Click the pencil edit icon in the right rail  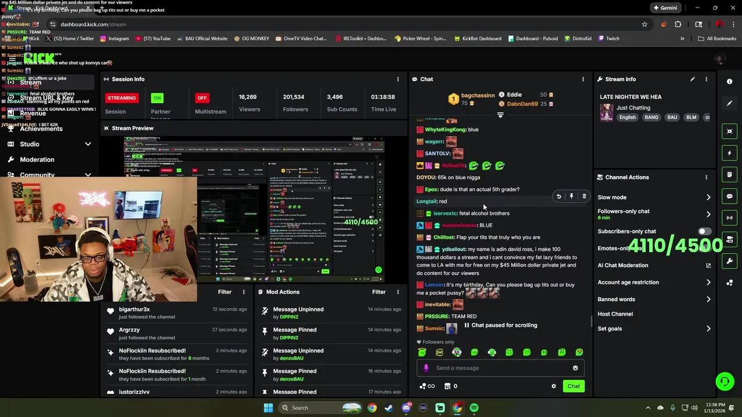tap(729, 103)
